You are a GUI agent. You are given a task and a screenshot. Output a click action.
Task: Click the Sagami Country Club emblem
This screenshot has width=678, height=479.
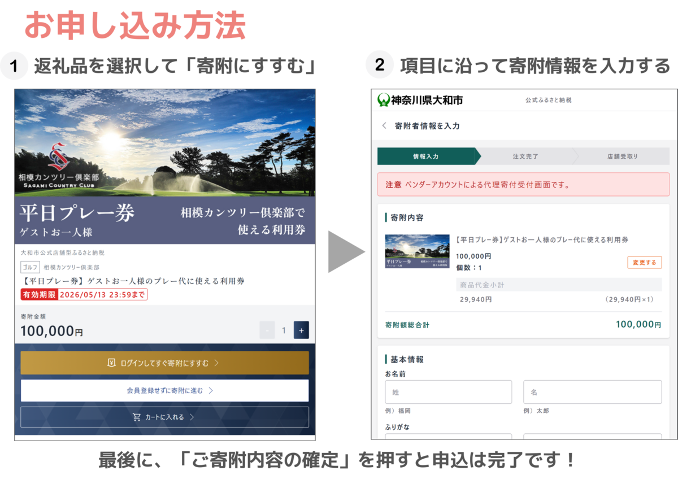(58, 157)
